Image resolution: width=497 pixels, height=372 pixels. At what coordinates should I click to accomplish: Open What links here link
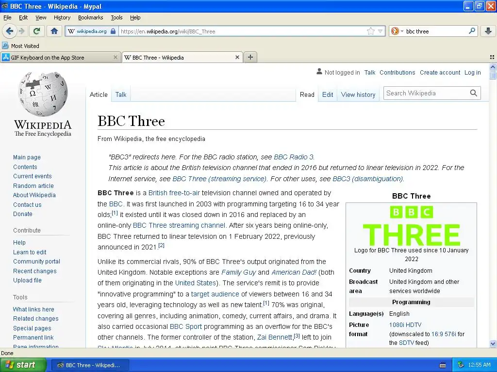tap(33, 310)
